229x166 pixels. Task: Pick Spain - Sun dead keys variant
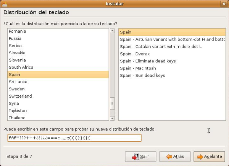coord(142,76)
